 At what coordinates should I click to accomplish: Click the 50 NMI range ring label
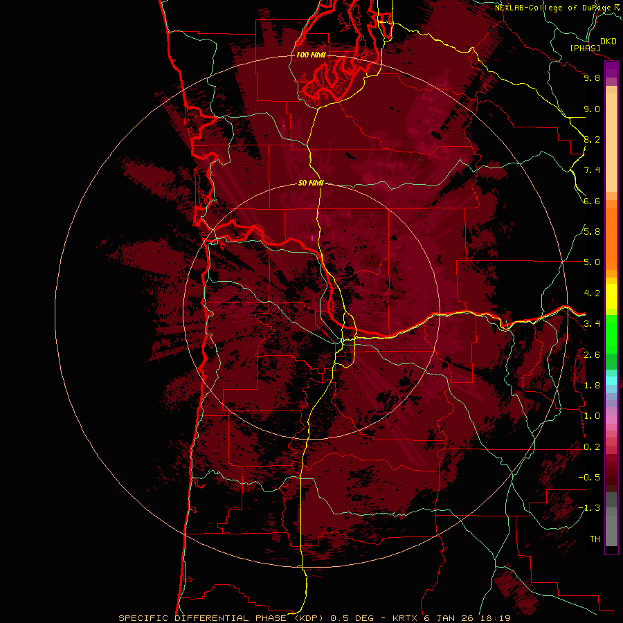point(311,183)
